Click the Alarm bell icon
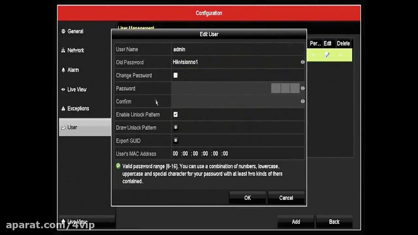 point(63,70)
